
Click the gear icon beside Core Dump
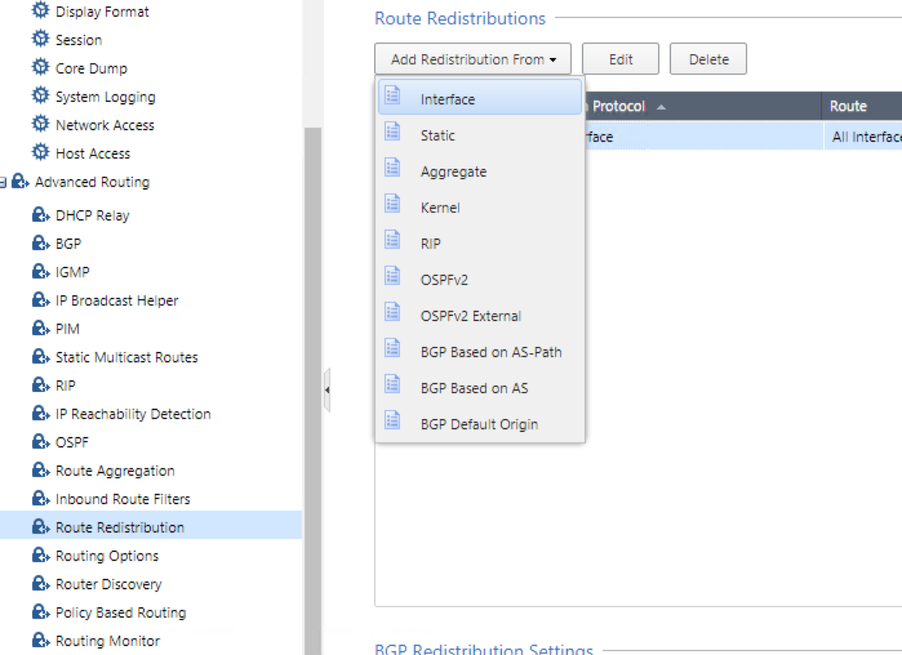(40, 67)
